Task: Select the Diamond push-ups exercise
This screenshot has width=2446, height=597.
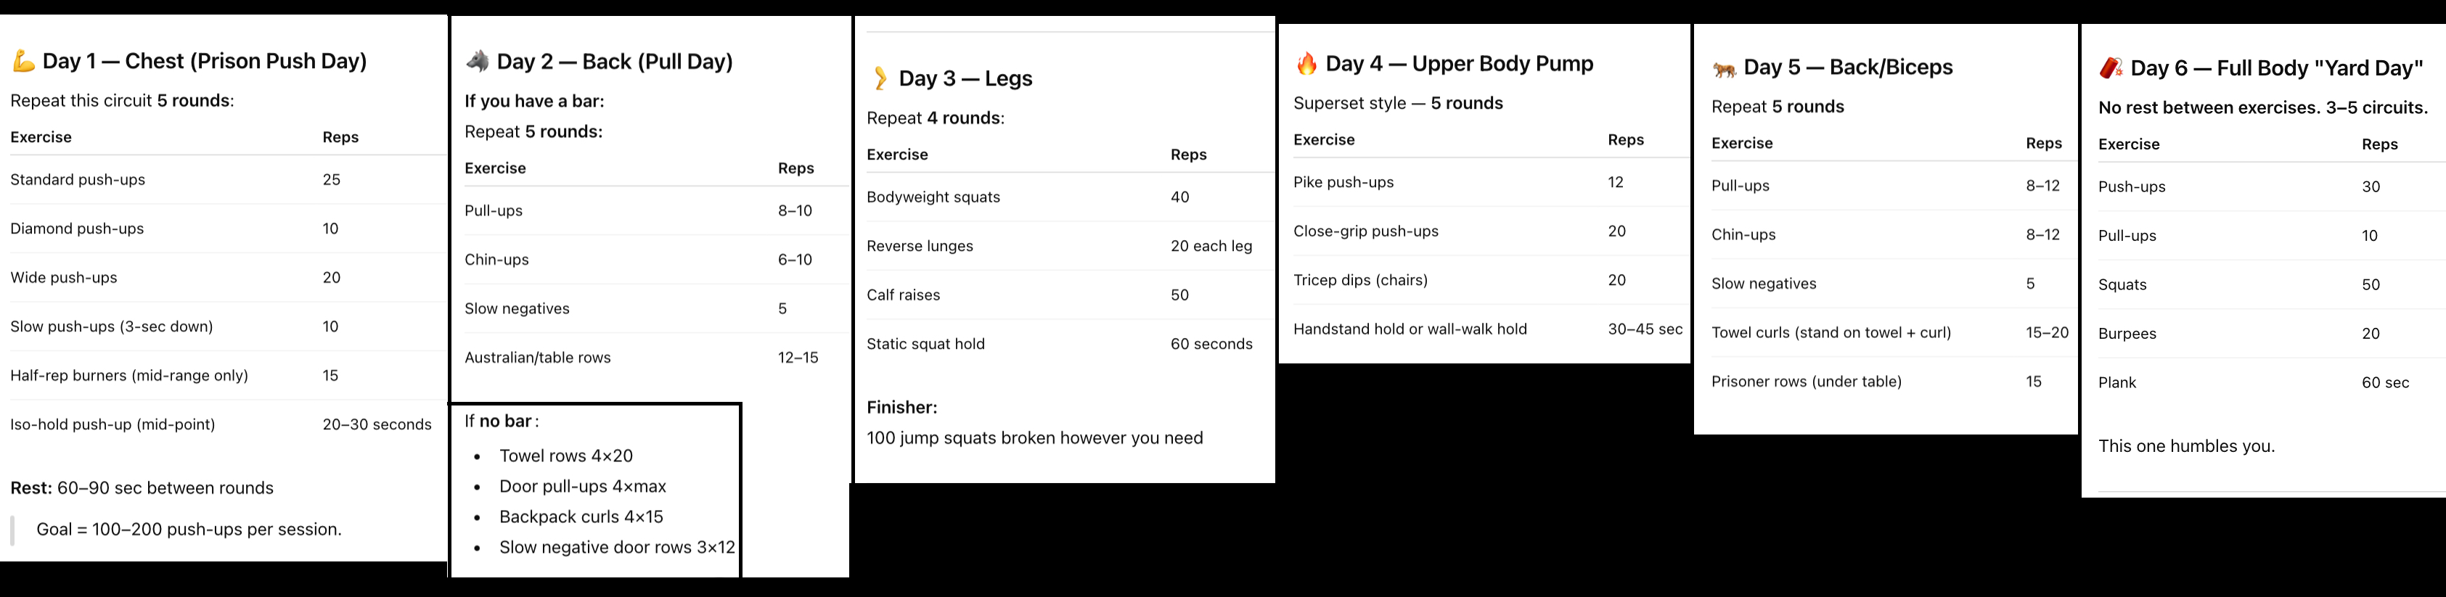Action: click(77, 228)
